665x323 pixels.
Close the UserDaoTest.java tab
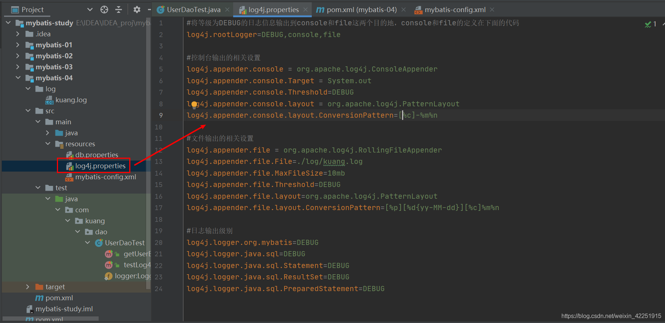pos(227,10)
